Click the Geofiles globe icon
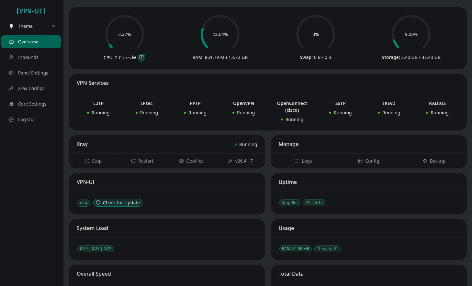Image resolution: width=472 pixels, height=286 pixels. coord(181,161)
